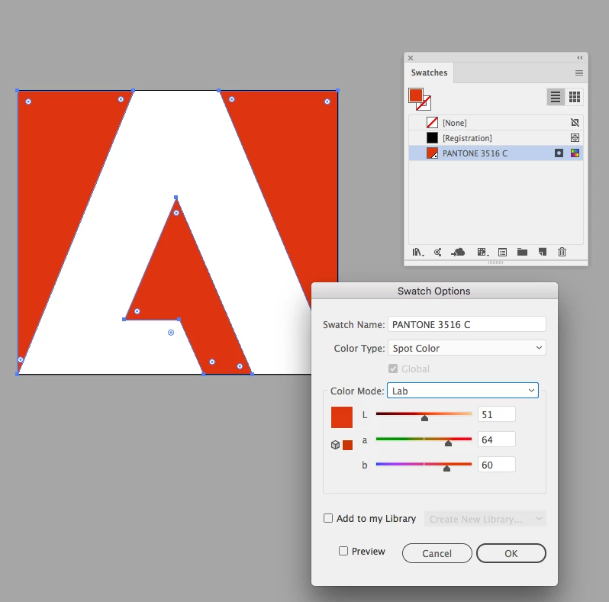The width and height of the screenshot is (609, 602).
Task: Click the resize grip below Swatches panel
Action: tap(495, 263)
